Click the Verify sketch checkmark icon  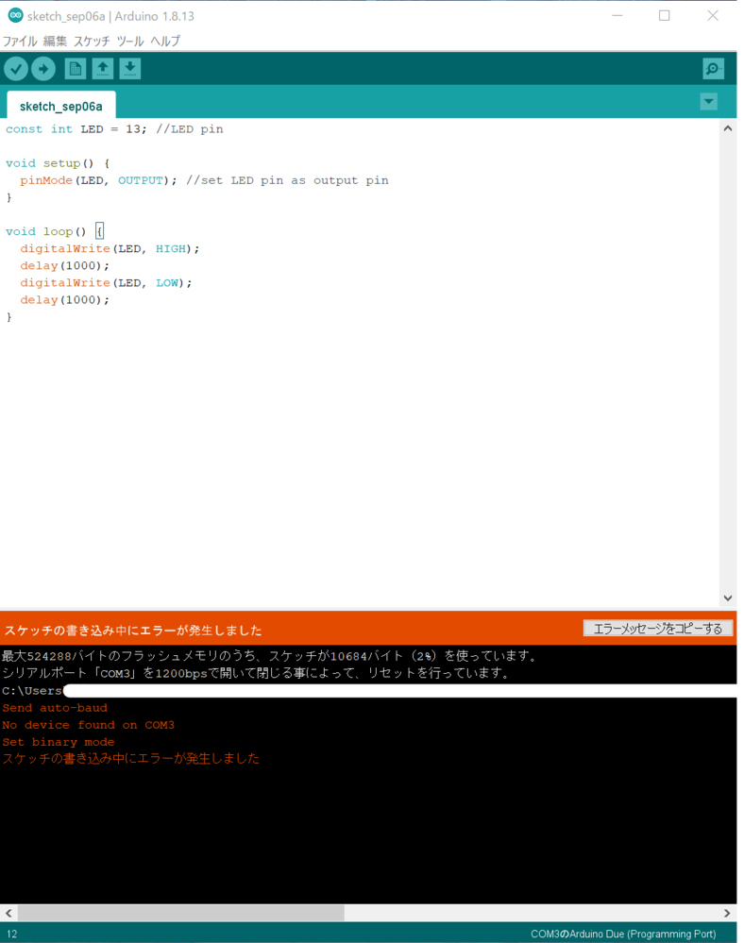(x=16, y=68)
